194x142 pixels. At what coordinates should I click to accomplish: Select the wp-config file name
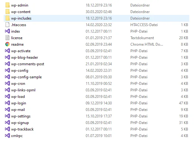[20, 71]
